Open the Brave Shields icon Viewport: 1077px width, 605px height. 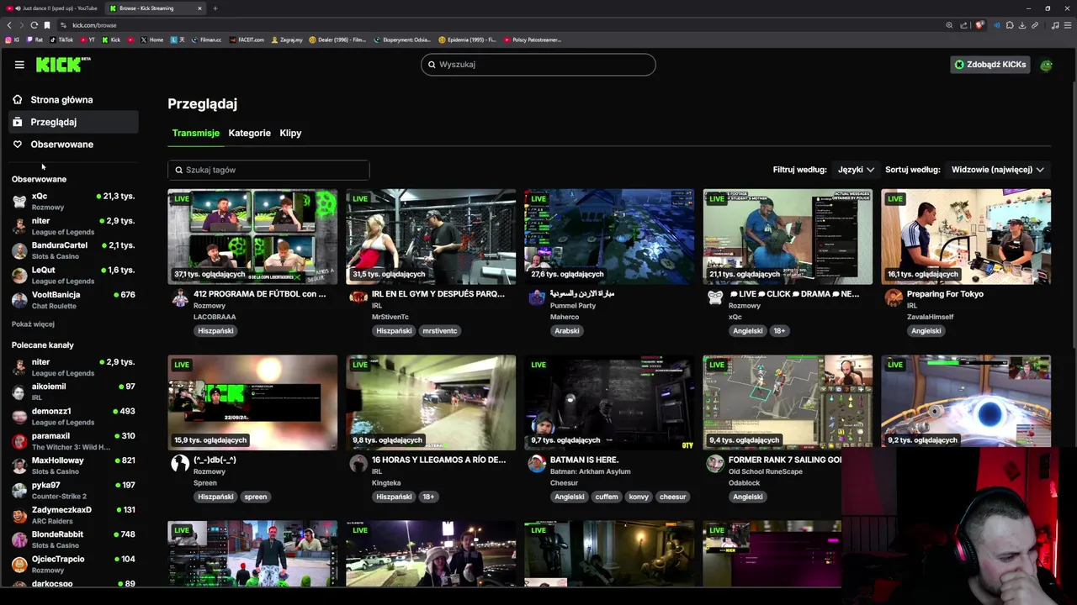(x=979, y=25)
